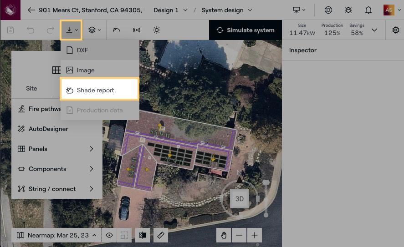Image resolution: width=404 pixels, height=247 pixels.
Task: Click the LIDAR signal icon
Action: click(x=137, y=30)
